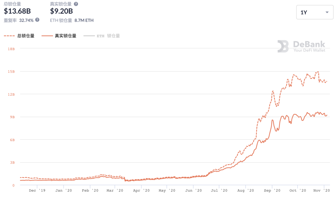
Task: Enable the ETH 锁仓量 legend series
Action: pyautogui.click(x=108, y=36)
